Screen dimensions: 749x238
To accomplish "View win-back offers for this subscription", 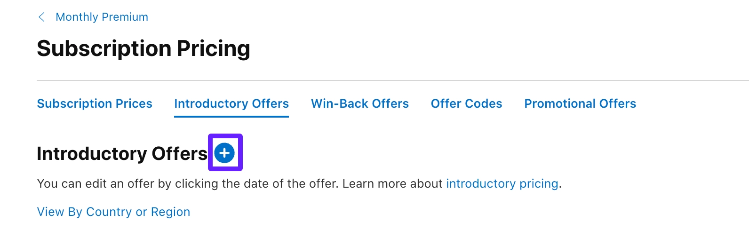I will (359, 103).
